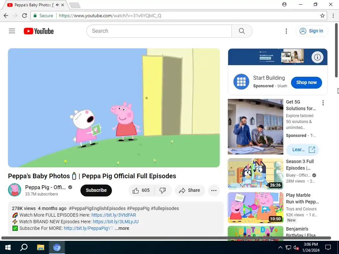Screen dimensions: 339x254
Task: Click the #PeppaPigEnglishEpisodes hashtag
Action: (x=97, y=208)
